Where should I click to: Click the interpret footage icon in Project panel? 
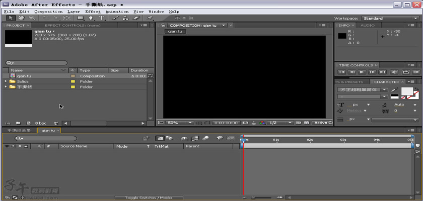click(8, 123)
